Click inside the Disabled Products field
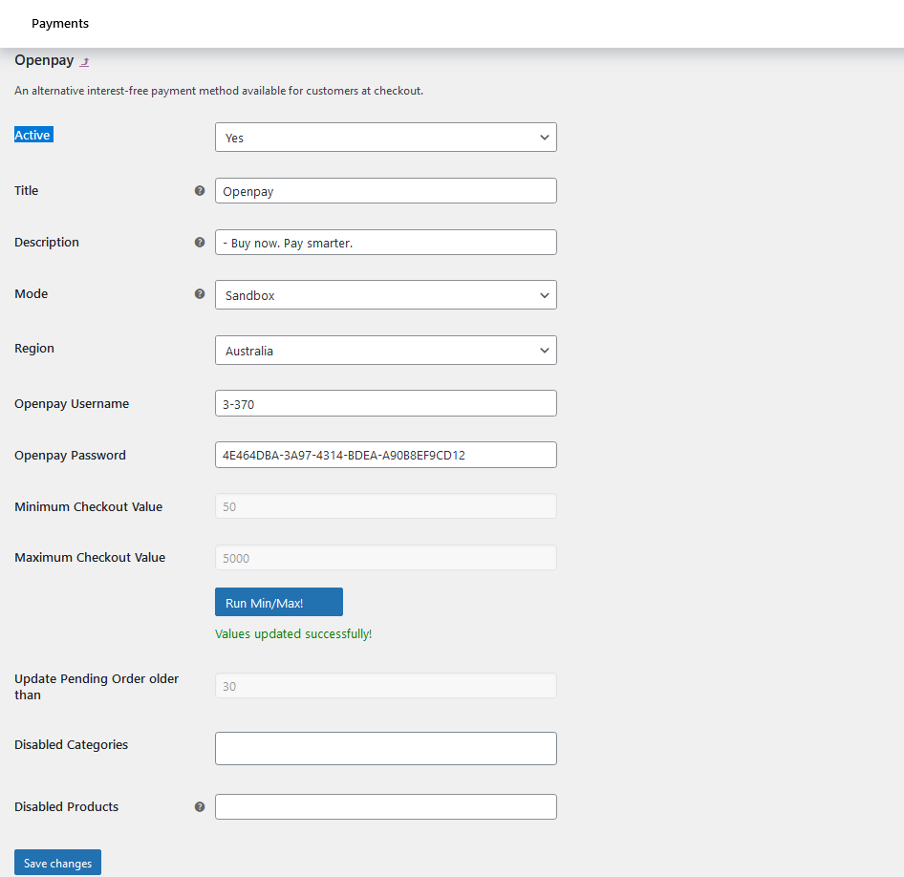Screen dimensions: 904x877 pyautogui.click(x=385, y=807)
